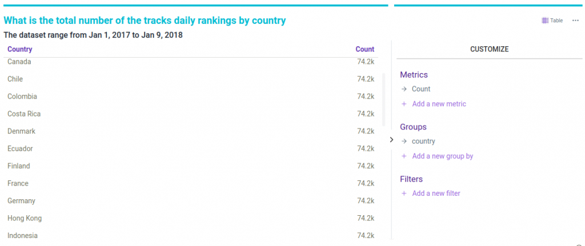Collapse the Customize panel with chevron

pyautogui.click(x=391, y=139)
